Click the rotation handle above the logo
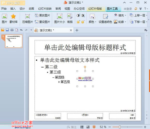 coord(85,67)
